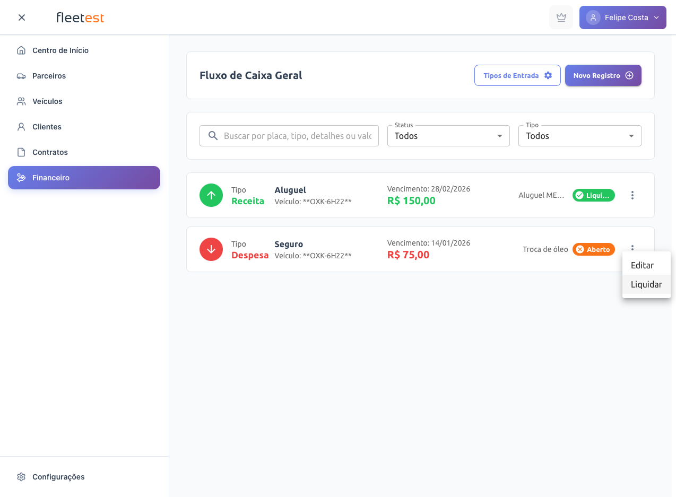This screenshot has height=497, width=676.
Task: Focus the search by placa input field
Action: (x=297, y=136)
